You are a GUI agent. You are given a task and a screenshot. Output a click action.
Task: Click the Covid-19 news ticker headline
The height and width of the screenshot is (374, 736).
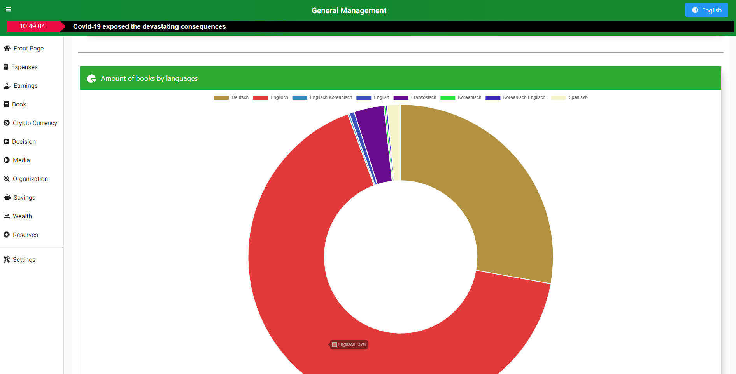[149, 26]
